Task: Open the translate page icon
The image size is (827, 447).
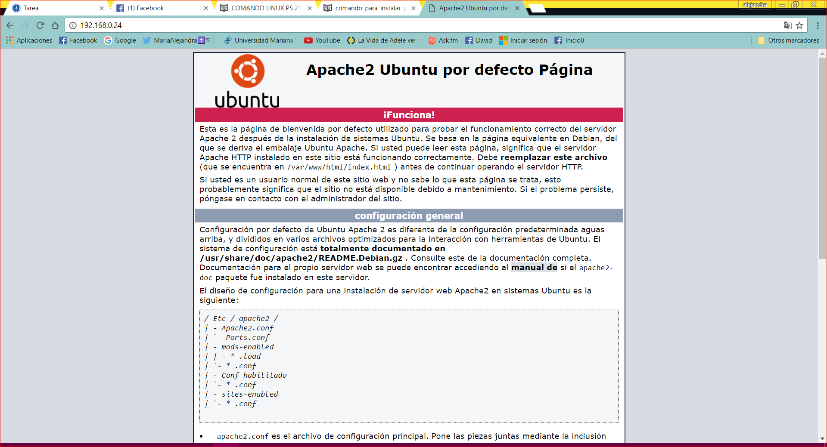Action: coord(787,25)
